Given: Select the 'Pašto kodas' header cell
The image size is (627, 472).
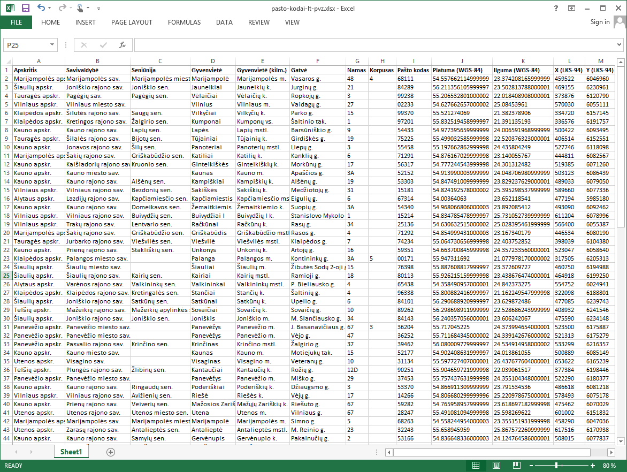Looking at the screenshot, I should tap(414, 70).
